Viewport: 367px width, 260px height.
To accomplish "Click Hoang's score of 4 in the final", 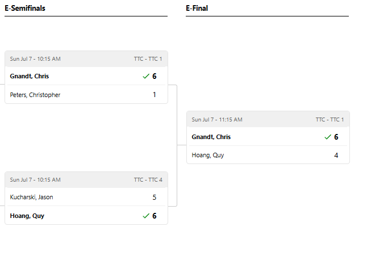I will [x=336, y=155].
